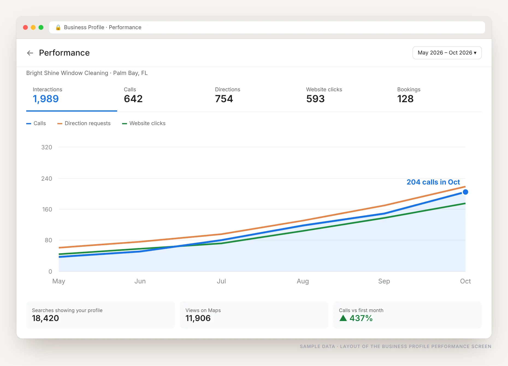The image size is (508, 366).
Task: Click the 'Jun' x-axis label
Action: pos(140,281)
